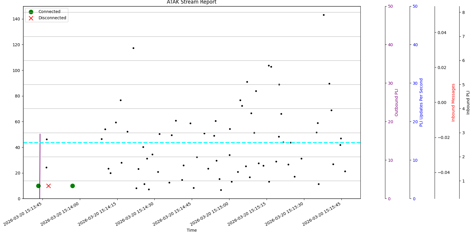Click the 0.04 tick on Inbound Messages axis
Viewport: 475px width, 237px height.
click(442, 32)
